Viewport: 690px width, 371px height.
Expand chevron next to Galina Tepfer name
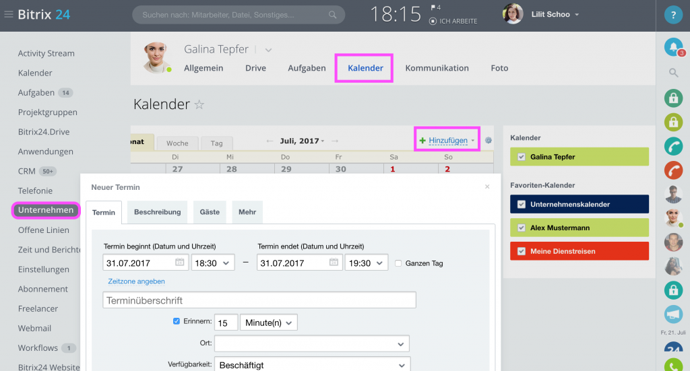[x=268, y=50]
